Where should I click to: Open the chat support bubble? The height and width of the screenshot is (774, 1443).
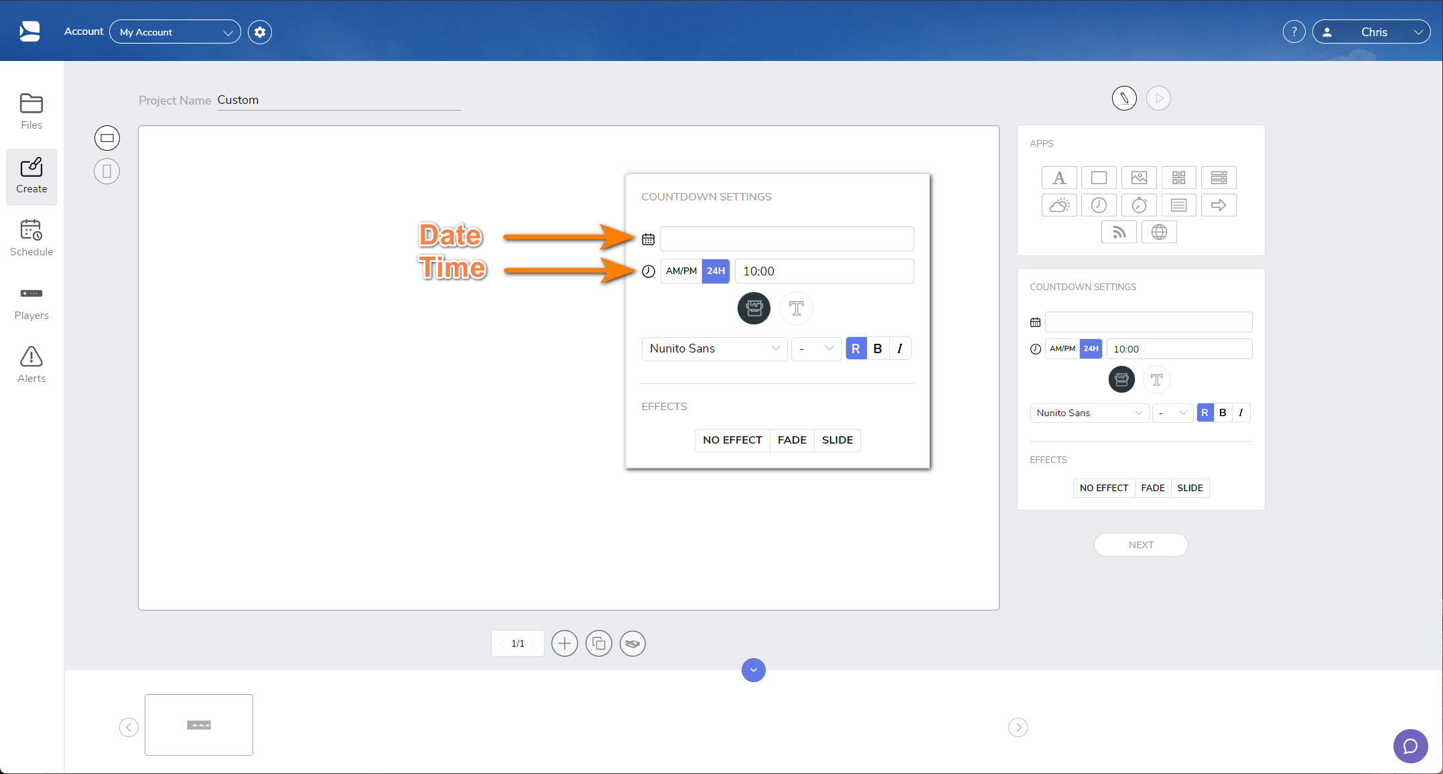(1411, 746)
